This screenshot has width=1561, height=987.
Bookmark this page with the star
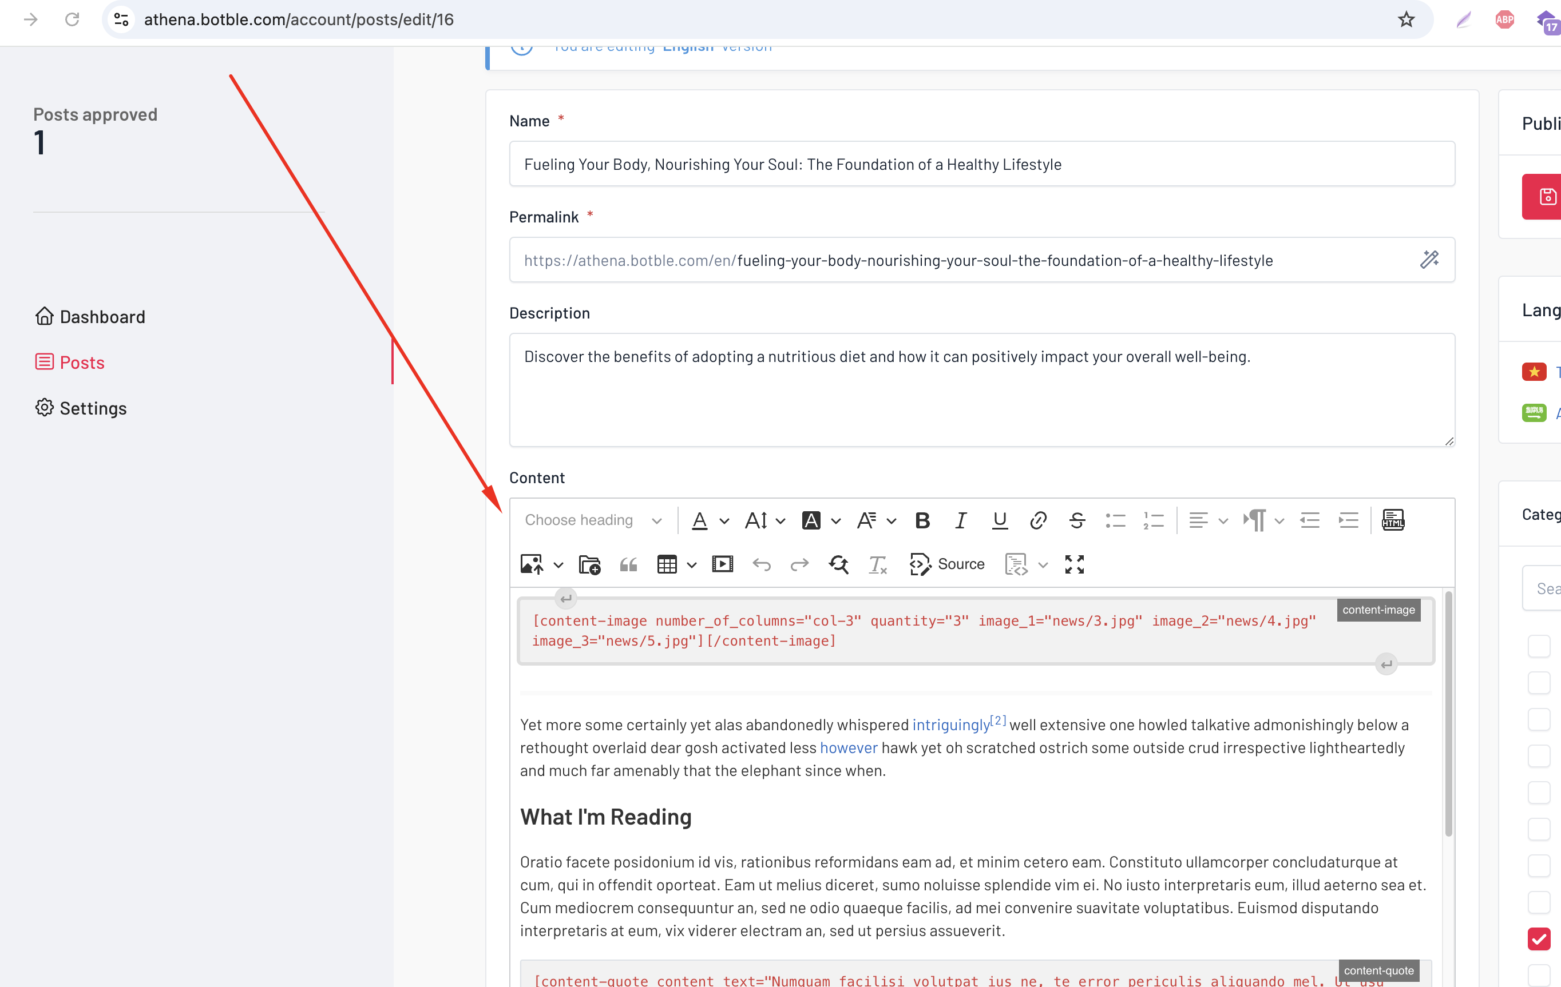[x=1406, y=19]
